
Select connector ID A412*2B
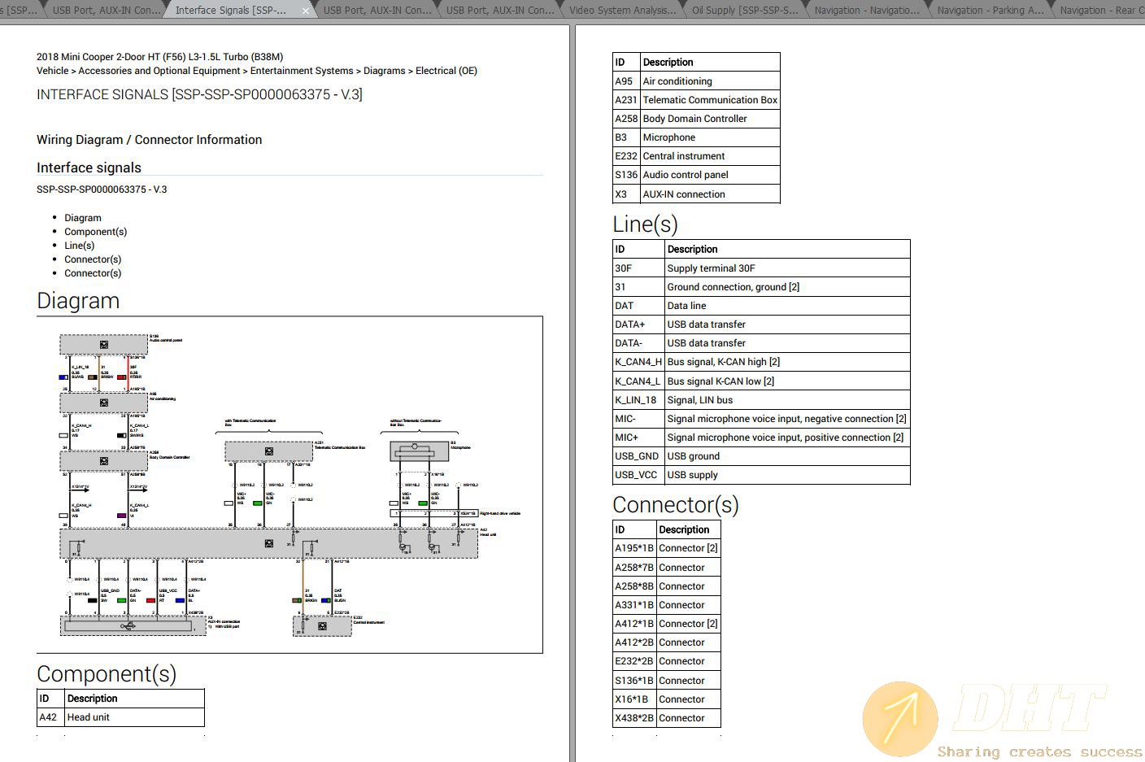634,642
